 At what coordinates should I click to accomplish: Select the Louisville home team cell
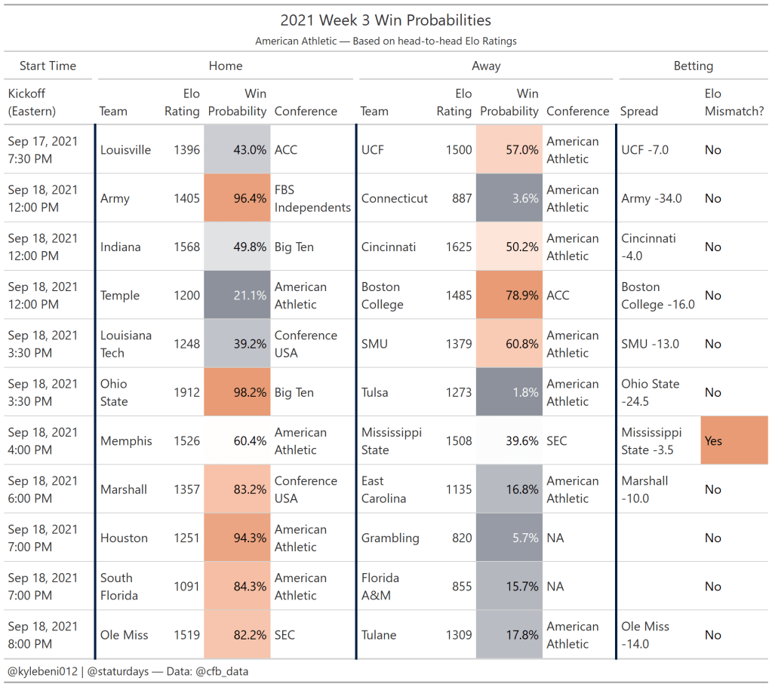[x=125, y=149]
